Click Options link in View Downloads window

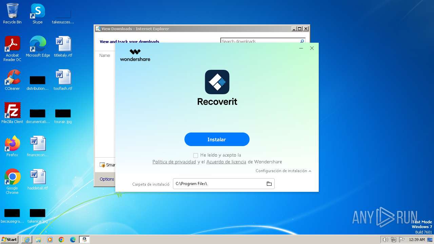point(107,179)
